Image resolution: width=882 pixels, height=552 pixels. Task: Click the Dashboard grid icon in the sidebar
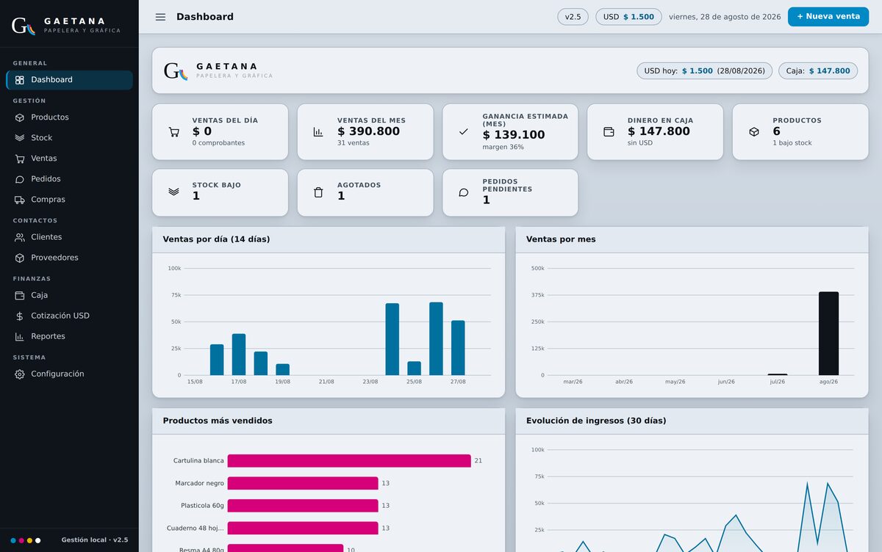pos(20,80)
